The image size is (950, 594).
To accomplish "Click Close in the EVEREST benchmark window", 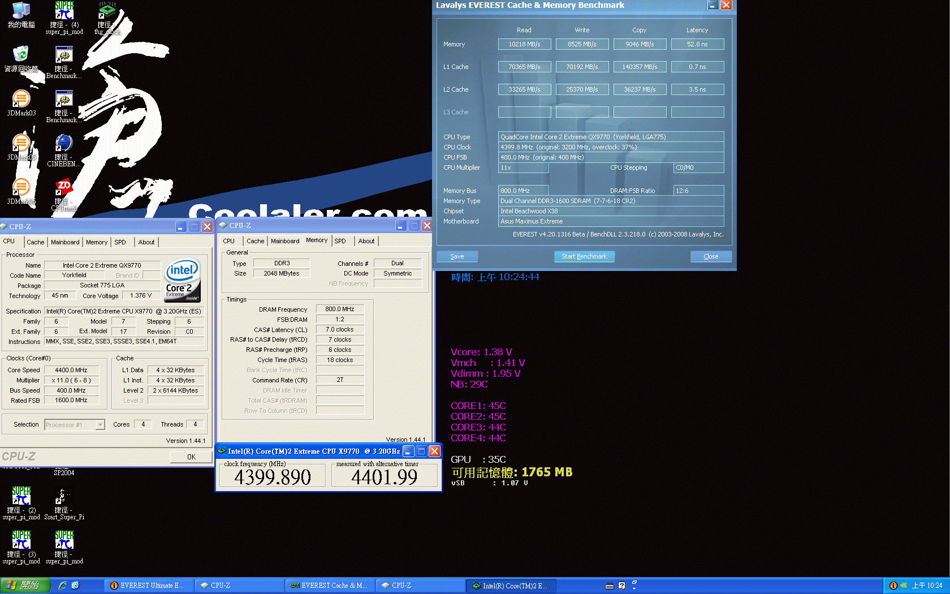I will [x=711, y=256].
